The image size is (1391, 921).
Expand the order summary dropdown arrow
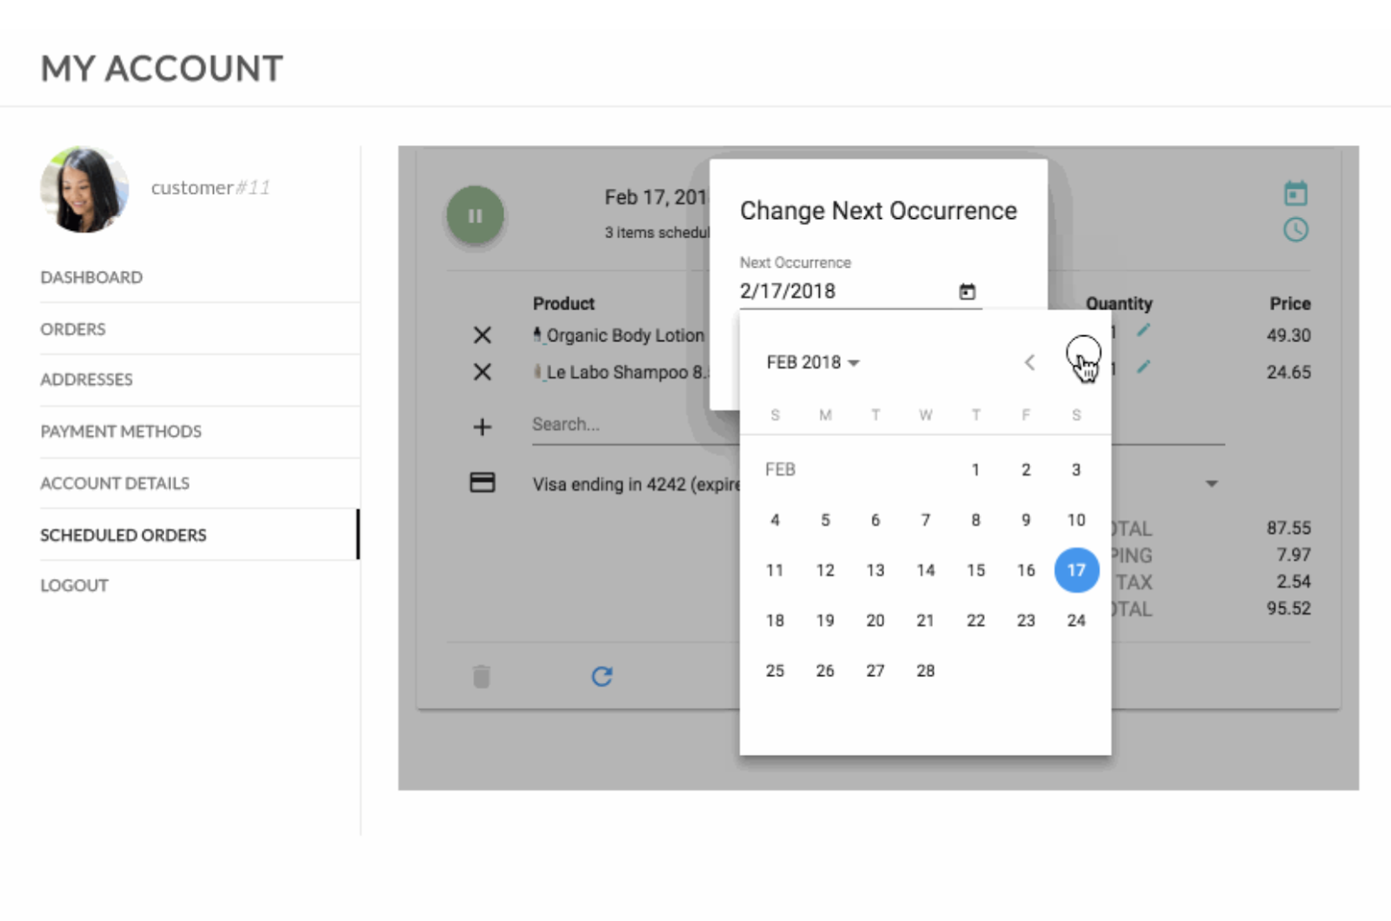click(x=1212, y=483)
